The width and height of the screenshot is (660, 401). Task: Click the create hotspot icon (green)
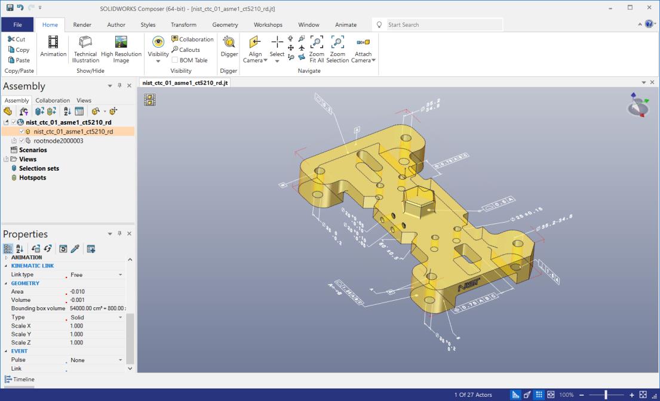click(52, 112)
